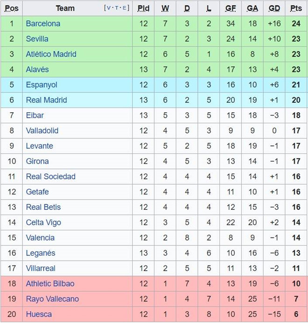Click the Huesca team link

[x=39, y=314]
